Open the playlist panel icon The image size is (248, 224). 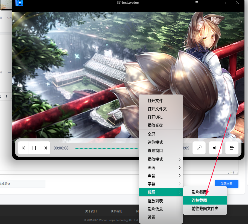tap(232, 148)
